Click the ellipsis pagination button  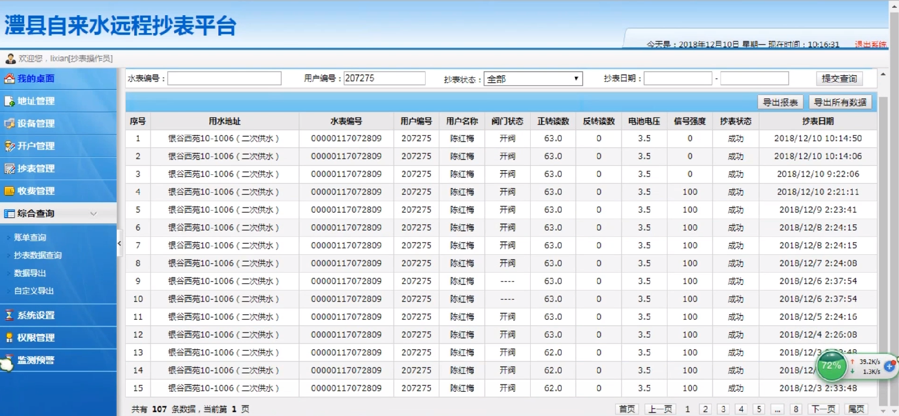coord(777,409)
